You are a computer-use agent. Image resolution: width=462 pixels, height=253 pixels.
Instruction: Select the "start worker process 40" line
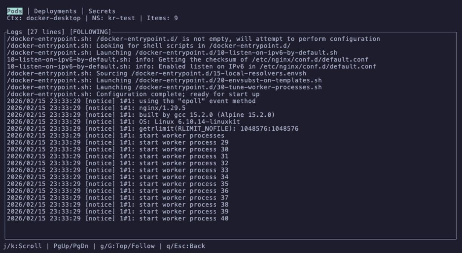(118, 218)
